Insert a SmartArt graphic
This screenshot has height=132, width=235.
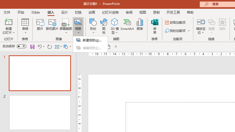pos(127,25)
